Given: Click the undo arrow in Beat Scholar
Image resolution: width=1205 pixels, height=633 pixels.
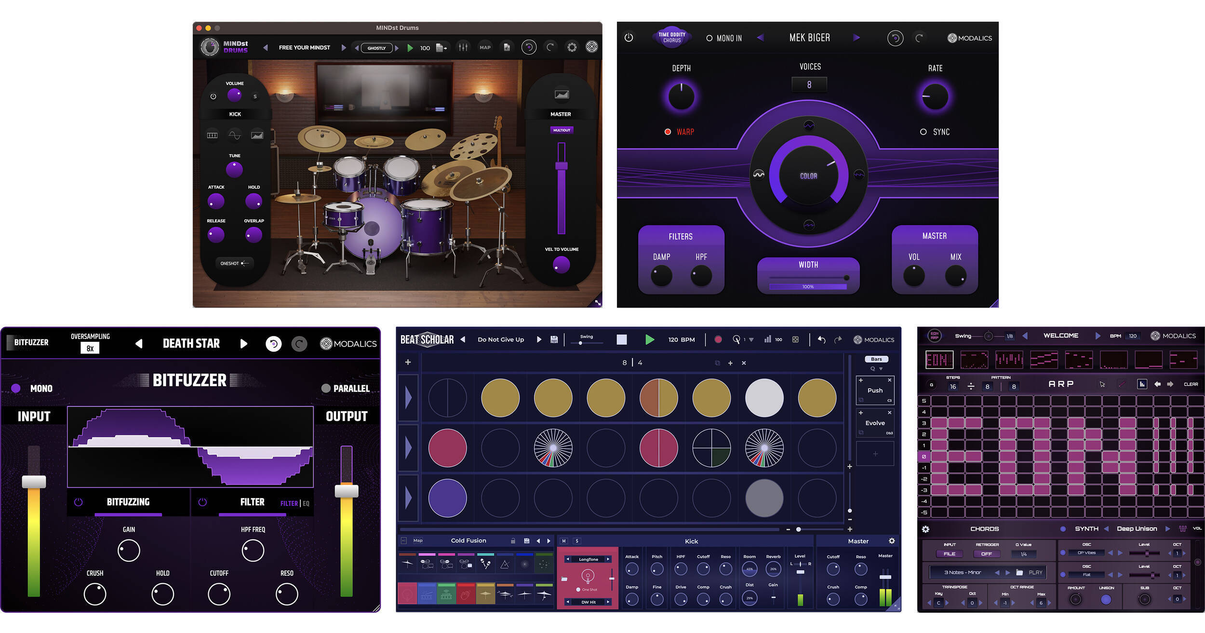Looking at the screenshot, I should pos(822,339).
